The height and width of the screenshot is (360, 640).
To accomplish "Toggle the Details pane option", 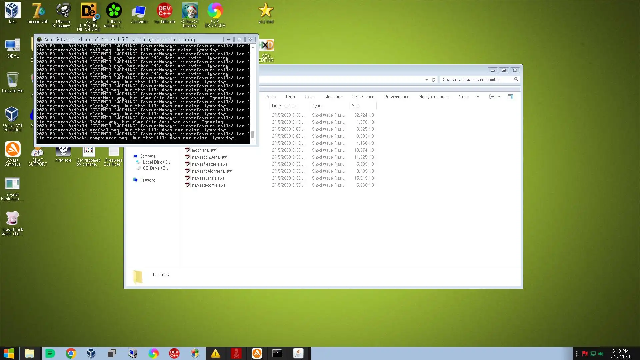I will click(x=363, y=97).
